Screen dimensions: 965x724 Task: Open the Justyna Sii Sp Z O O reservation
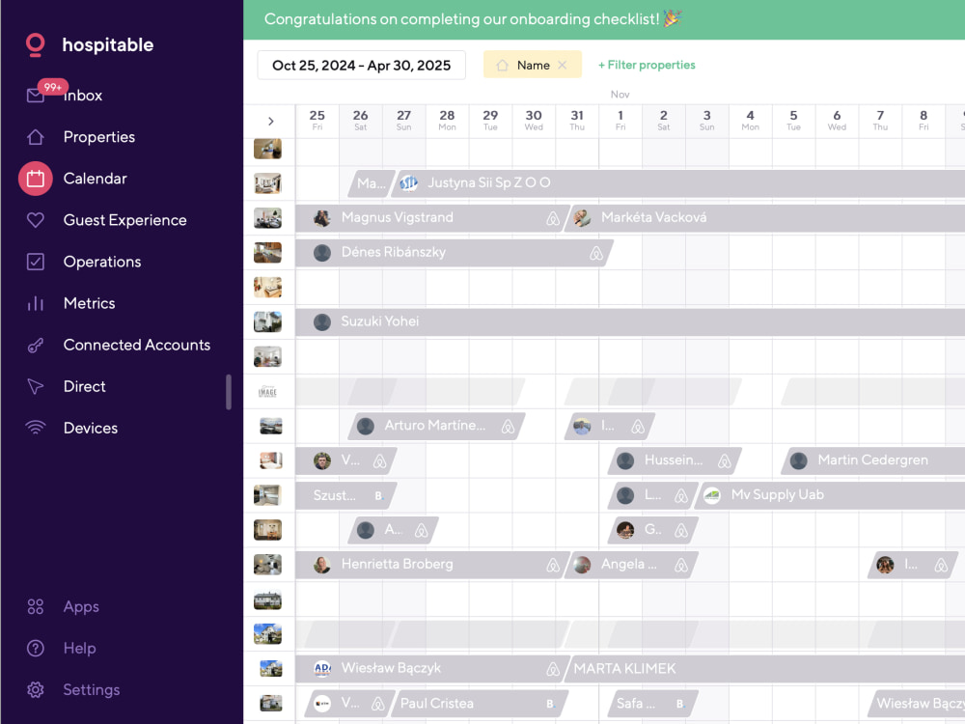click(x=677, y=182)
